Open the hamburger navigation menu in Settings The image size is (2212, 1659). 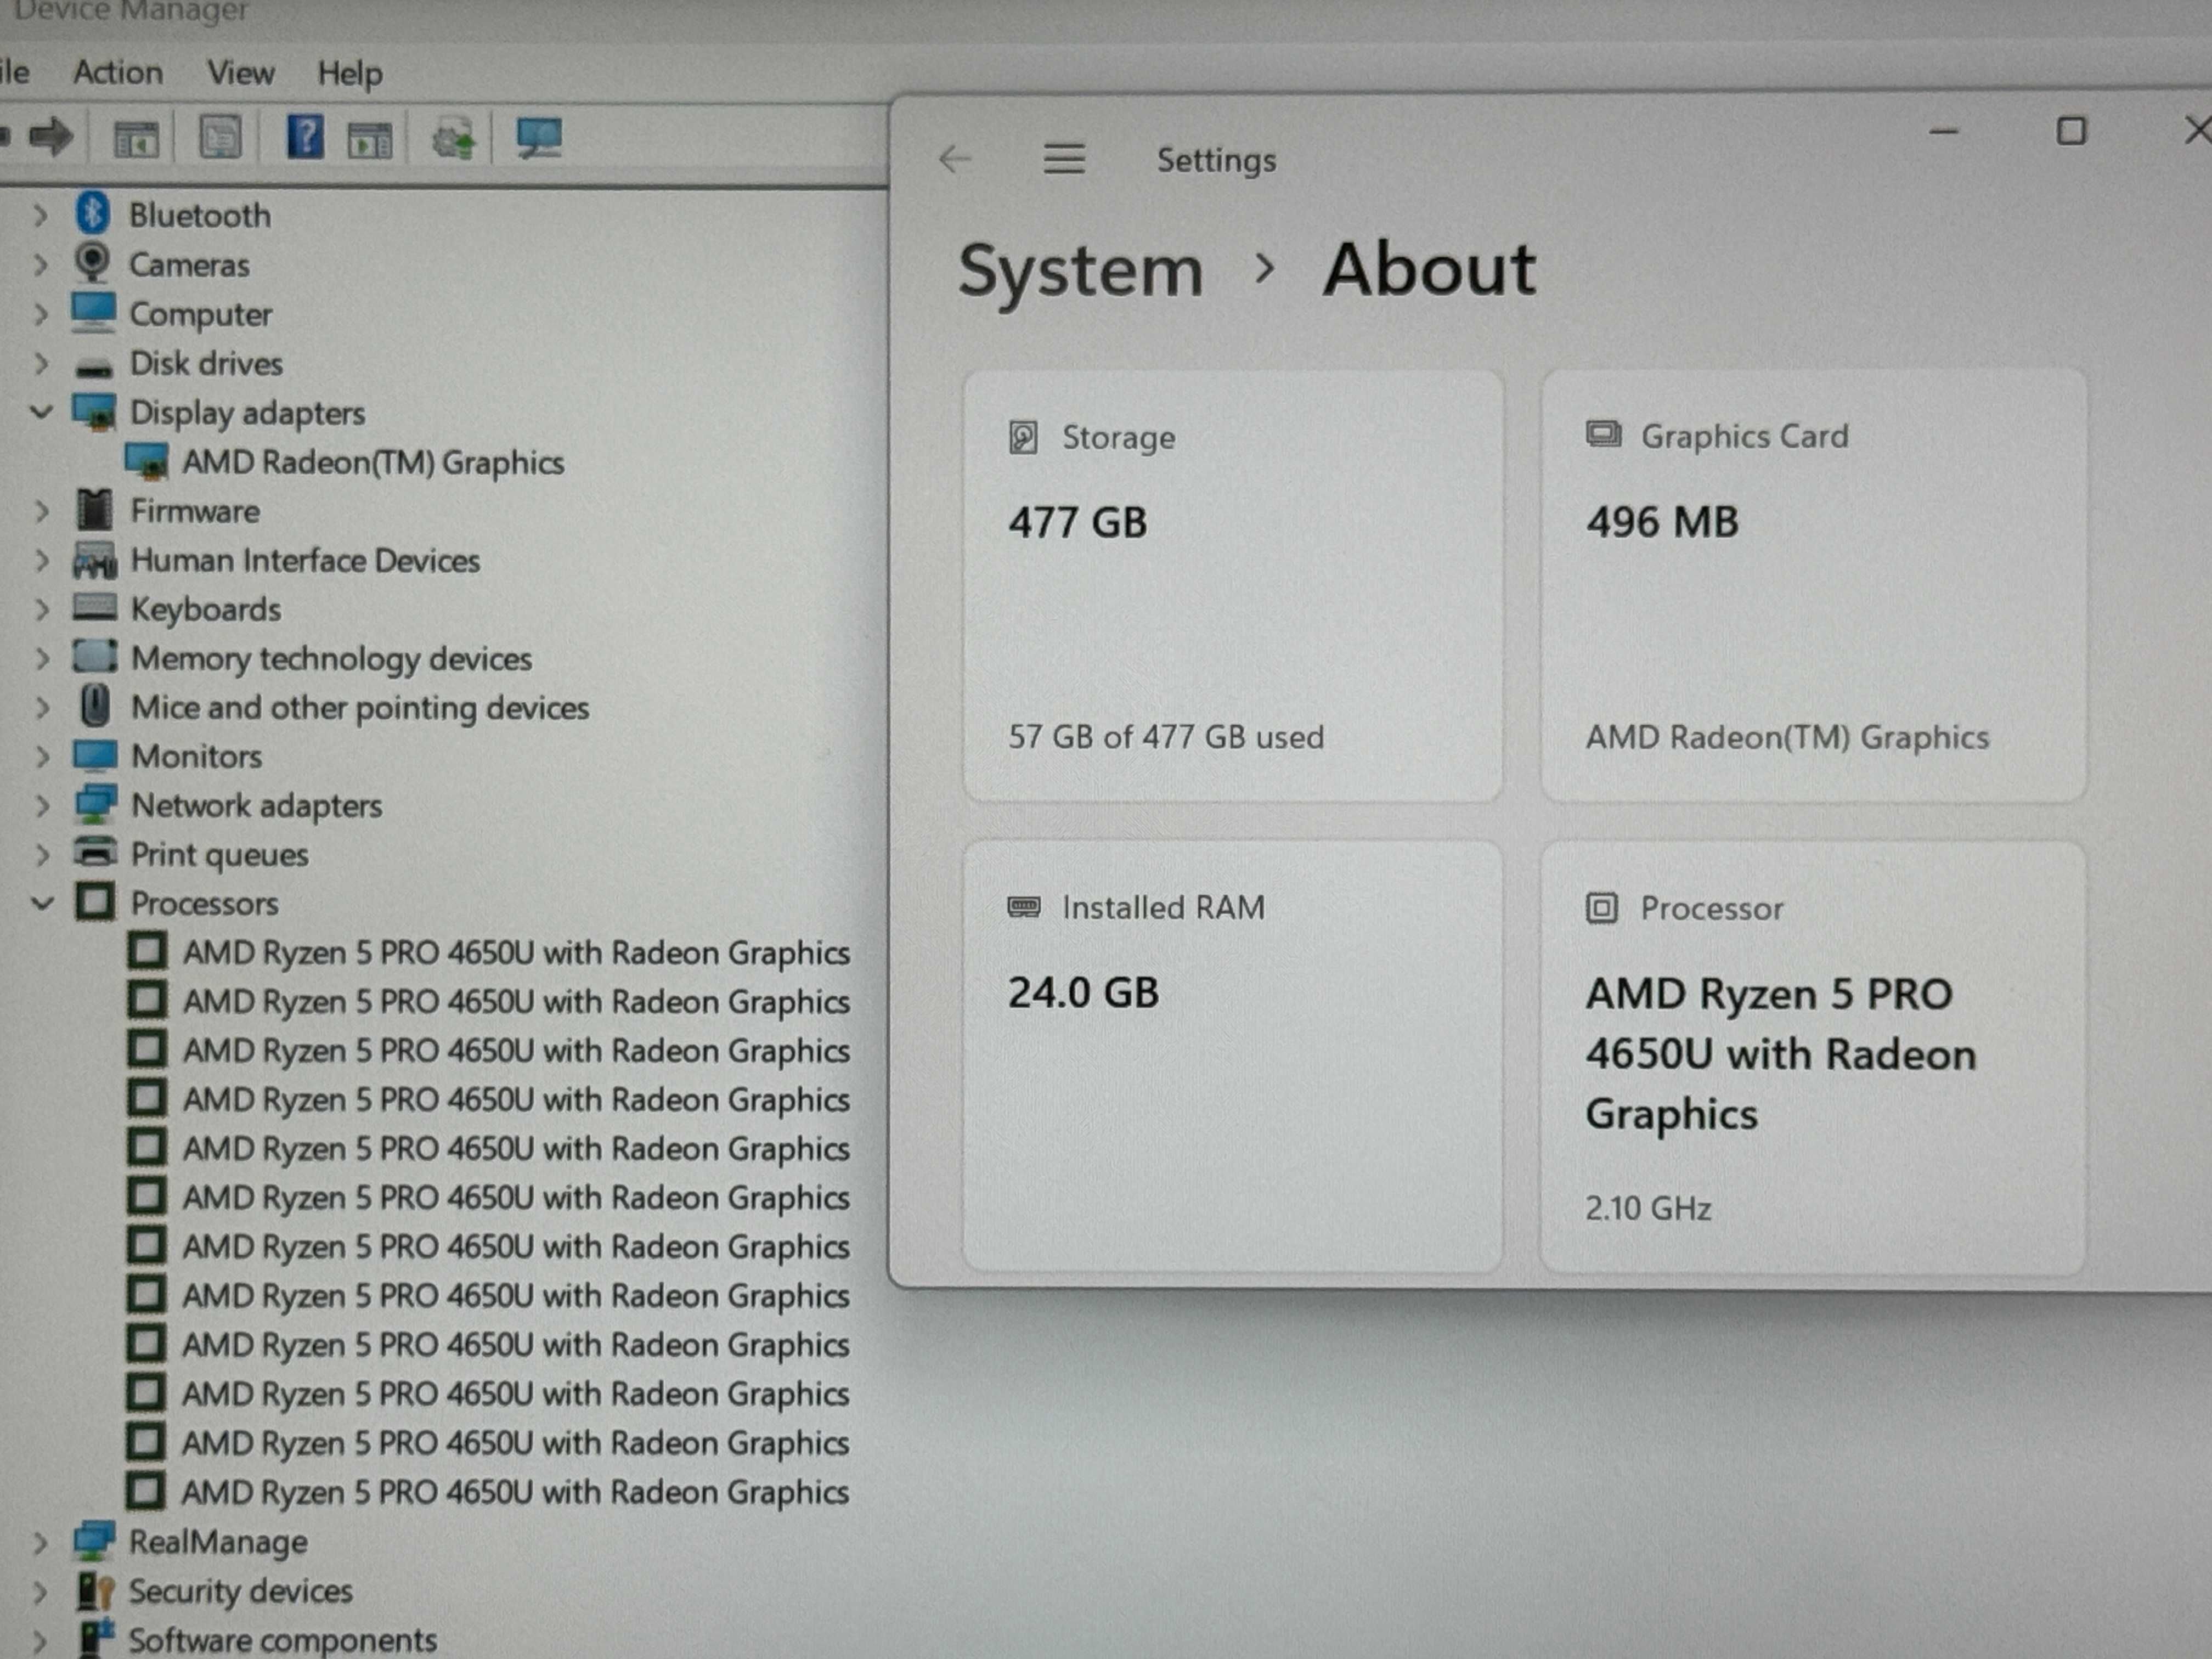[x=1064, y=158]
